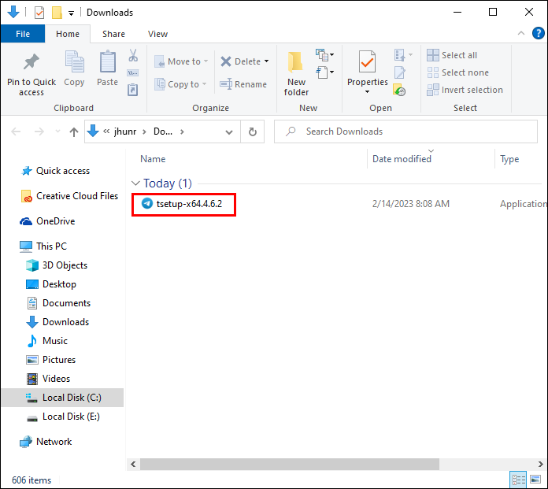Go up one level with Up arrow
Viewport: 548px width, 489px height.
pyautogui.click(x=74, y=132)
